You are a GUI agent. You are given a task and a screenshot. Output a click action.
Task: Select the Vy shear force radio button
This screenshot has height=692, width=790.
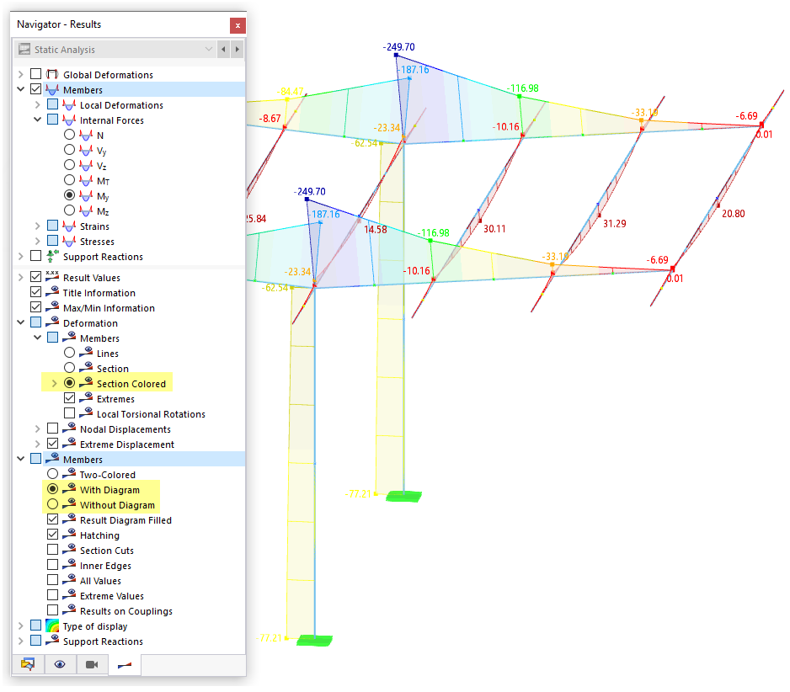tap(70, 150)
